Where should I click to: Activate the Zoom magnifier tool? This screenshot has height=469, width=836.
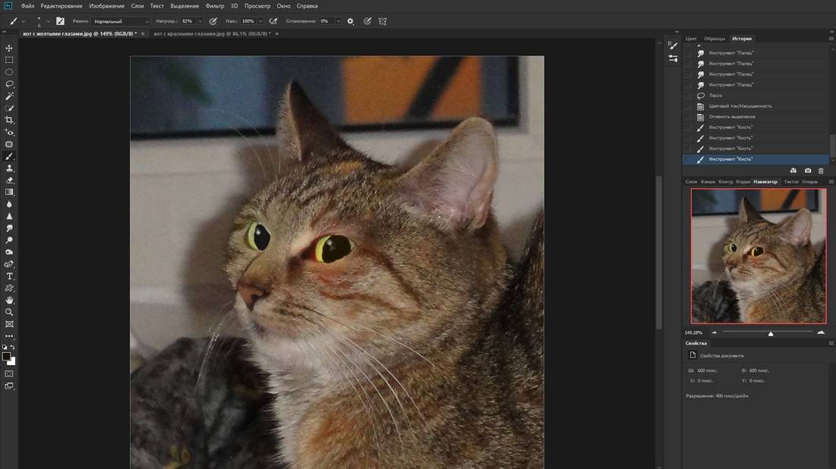pyautogui.click(x=9, y=312)
